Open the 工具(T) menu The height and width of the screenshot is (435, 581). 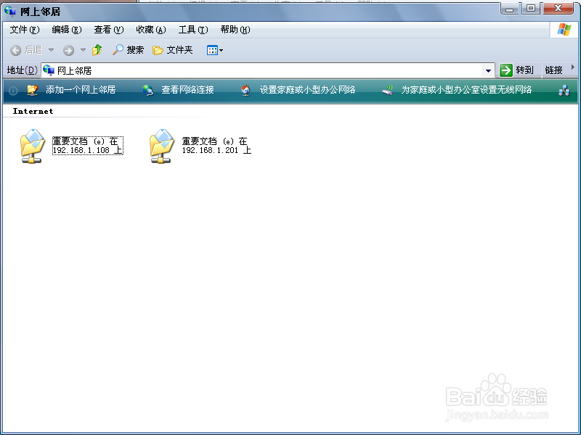pos(193,30)
